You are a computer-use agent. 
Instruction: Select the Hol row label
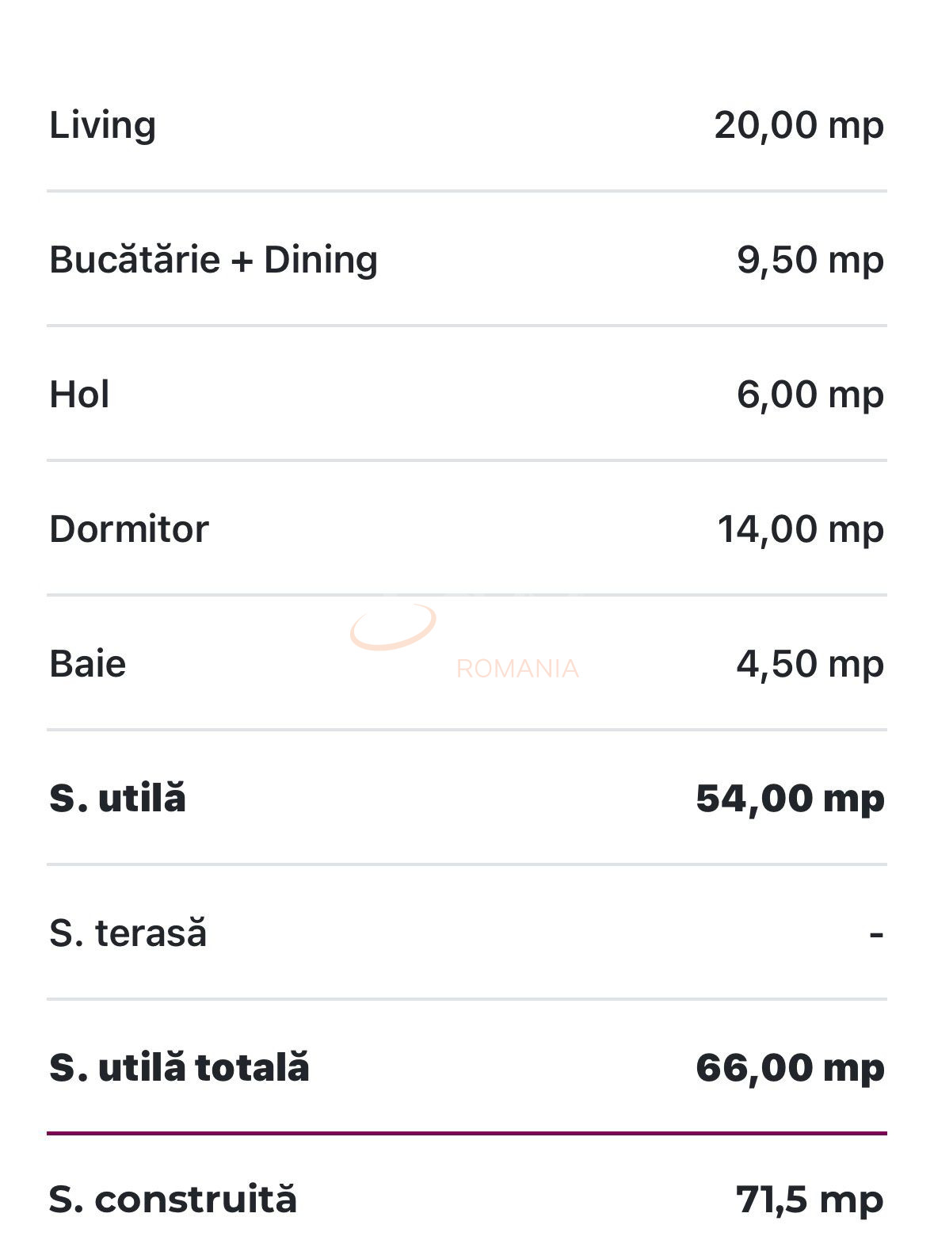(x=79, y=395)
